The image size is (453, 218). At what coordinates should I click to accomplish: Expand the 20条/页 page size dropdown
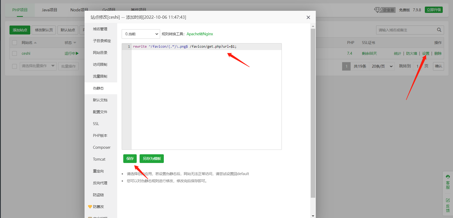point(382,66)
